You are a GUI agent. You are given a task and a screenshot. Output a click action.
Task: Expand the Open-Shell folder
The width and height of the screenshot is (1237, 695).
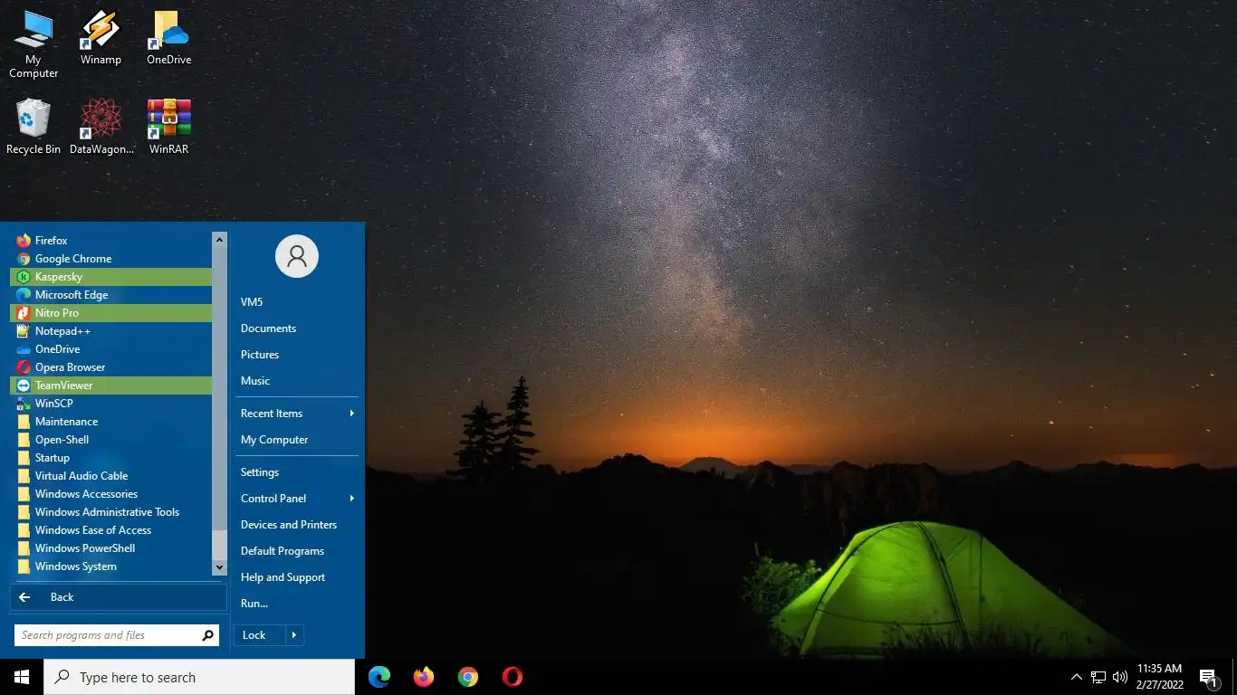pyautogui.click(x=110, y=440)
